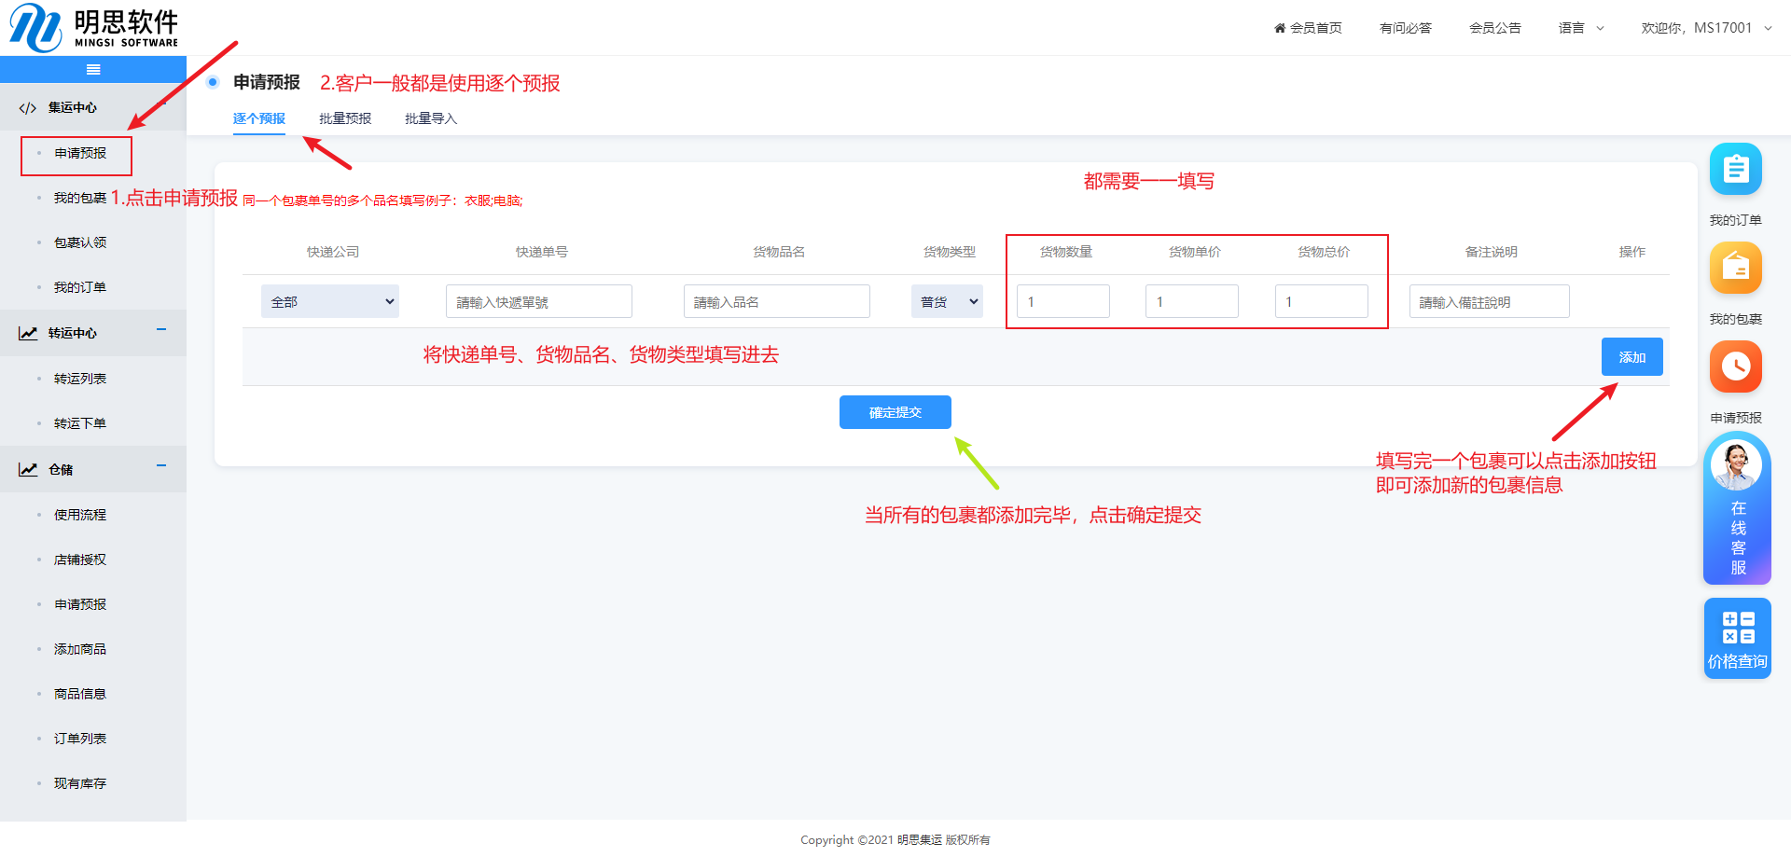Open the 货物类型 dropdown showing 普货

pos(947,302)
